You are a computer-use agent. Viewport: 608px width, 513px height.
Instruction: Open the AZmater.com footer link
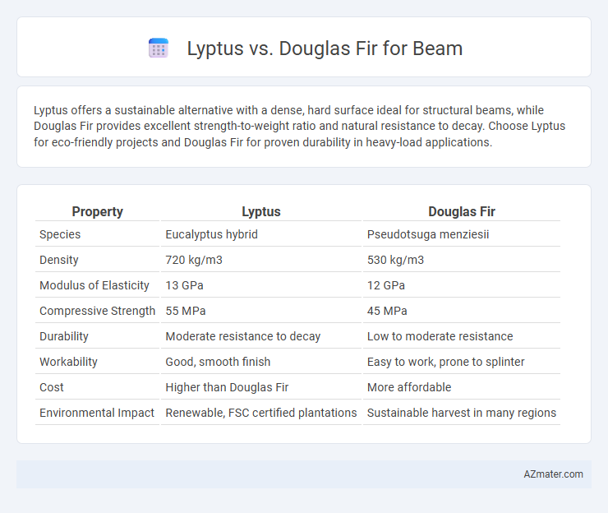[x=553, y=474]
